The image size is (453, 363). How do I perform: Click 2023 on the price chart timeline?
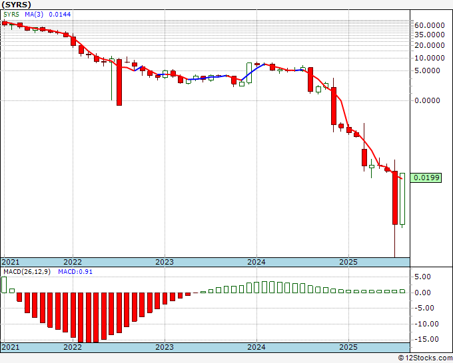click(x=165, y=262)
